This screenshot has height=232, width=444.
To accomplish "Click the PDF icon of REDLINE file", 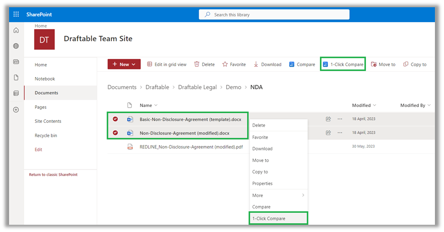I will 130,147.
